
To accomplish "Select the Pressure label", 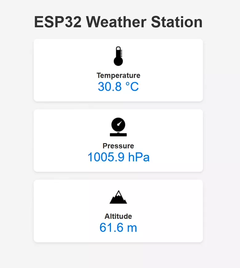I will (118, 146).
